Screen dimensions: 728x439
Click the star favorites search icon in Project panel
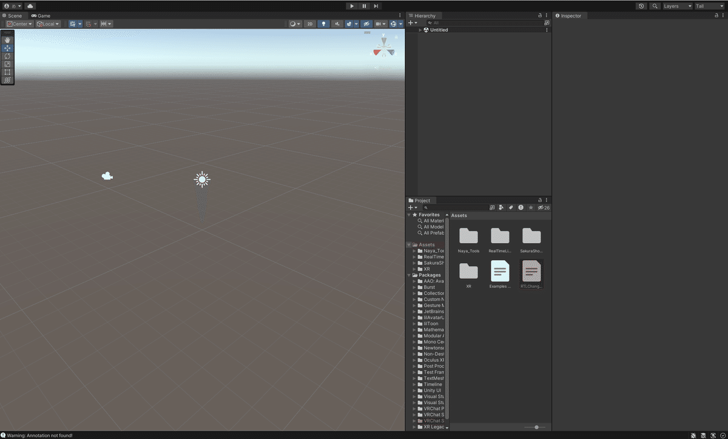coord(530,207)
